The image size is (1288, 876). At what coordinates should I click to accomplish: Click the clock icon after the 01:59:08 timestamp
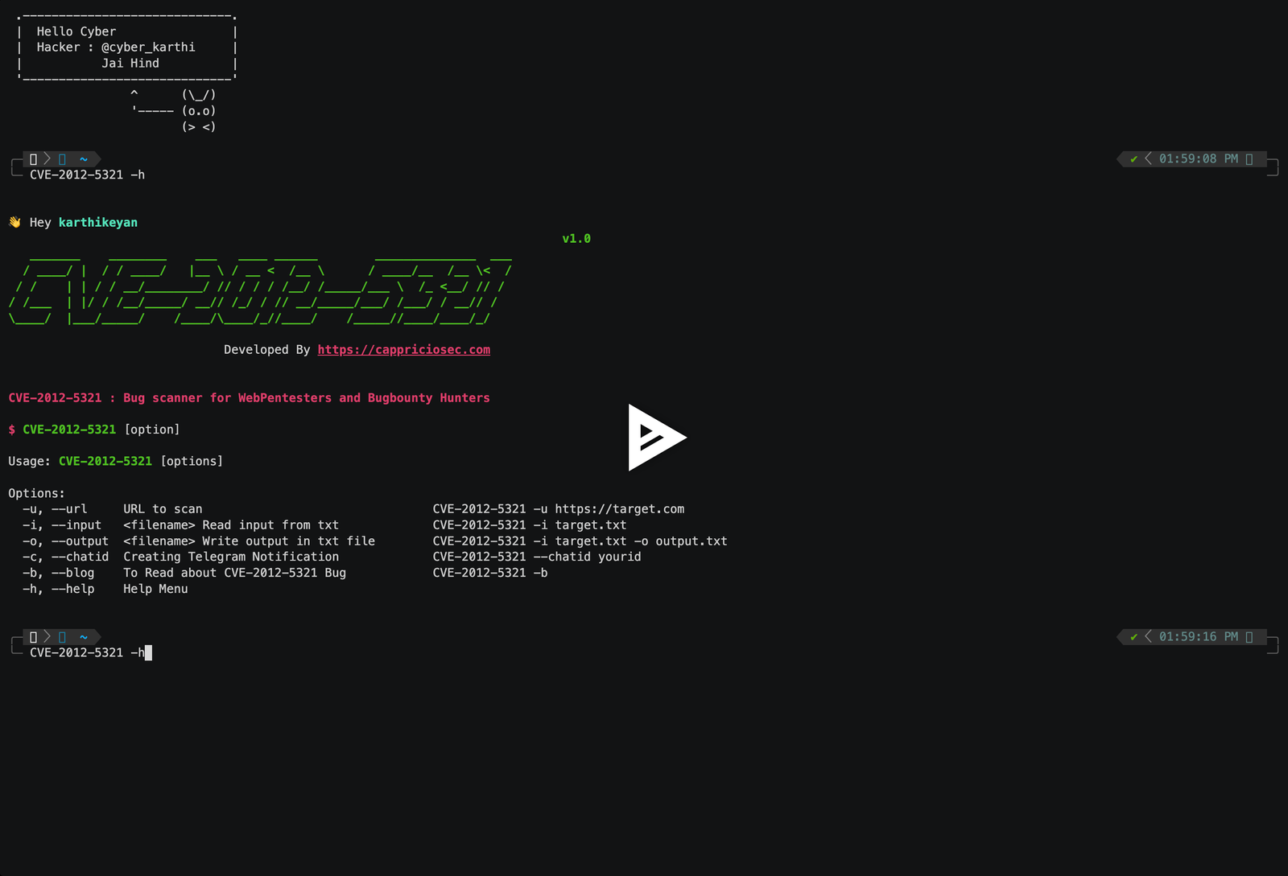point(1250,158)
